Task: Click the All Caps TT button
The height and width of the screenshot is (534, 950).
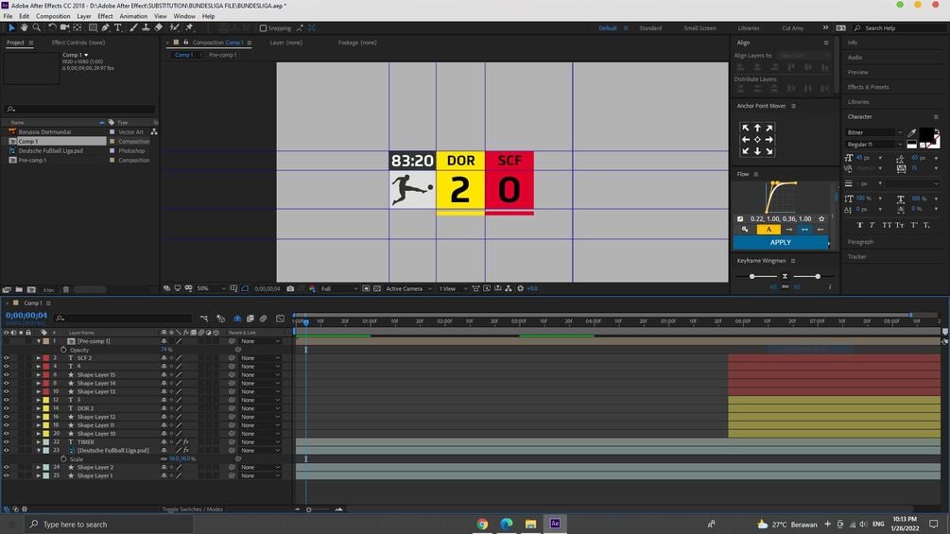Action: (887, 225)
